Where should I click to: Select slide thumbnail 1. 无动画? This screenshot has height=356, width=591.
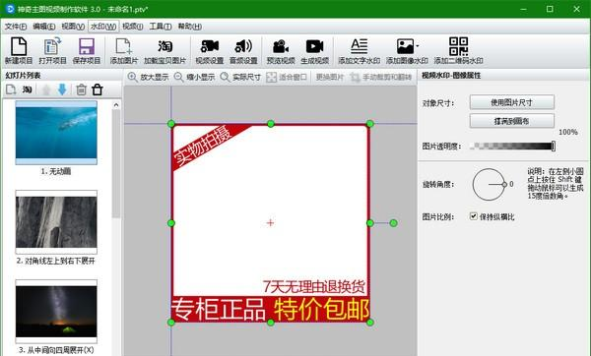(56, 132)
